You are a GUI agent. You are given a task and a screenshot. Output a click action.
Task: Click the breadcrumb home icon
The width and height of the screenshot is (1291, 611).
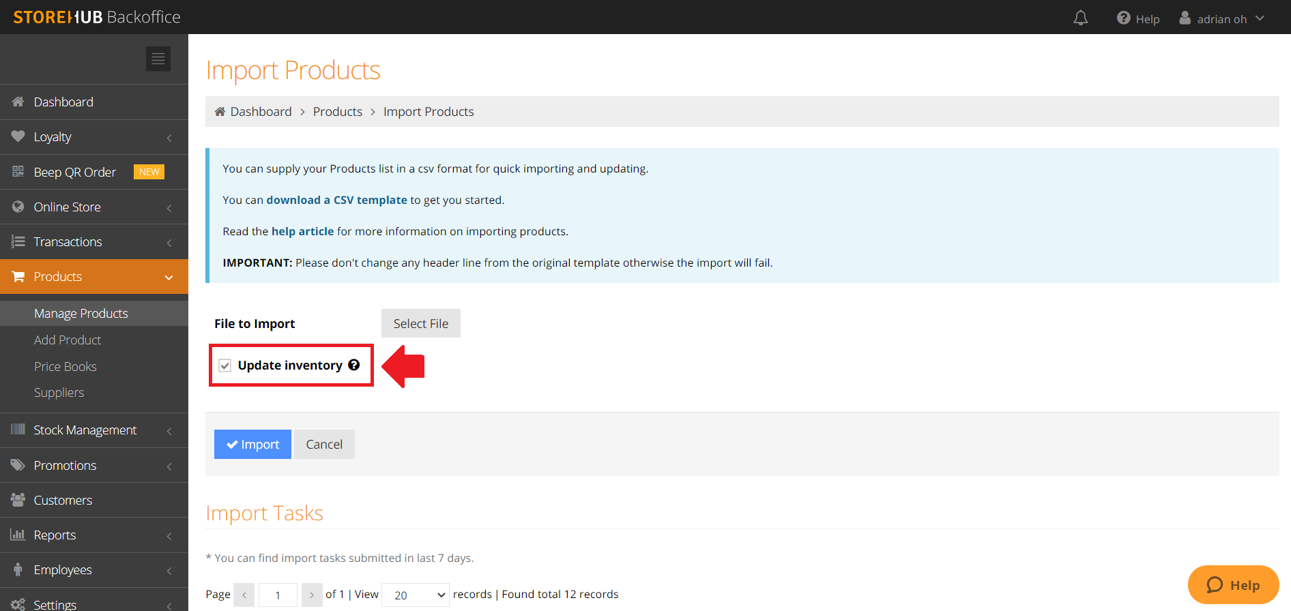[x=220, y=111]
